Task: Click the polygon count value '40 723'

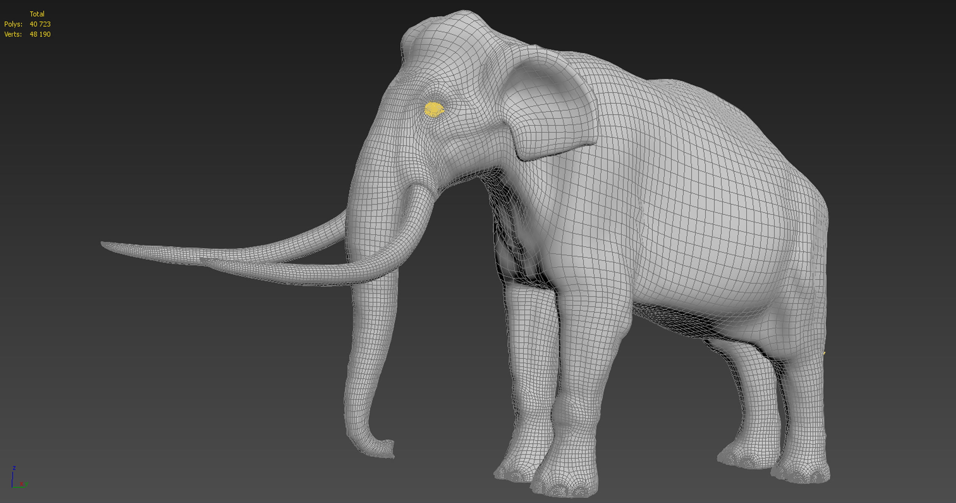Action: [40, 24]
